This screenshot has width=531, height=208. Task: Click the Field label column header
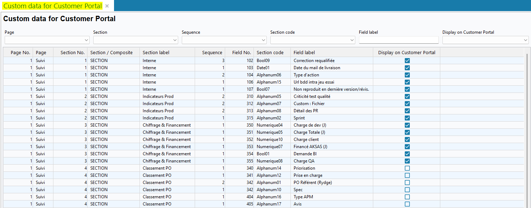(304, 52)
